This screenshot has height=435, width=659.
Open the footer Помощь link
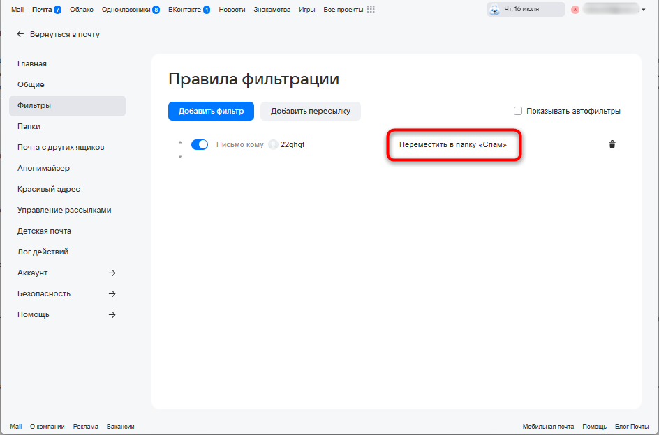[x=594, y=426]
